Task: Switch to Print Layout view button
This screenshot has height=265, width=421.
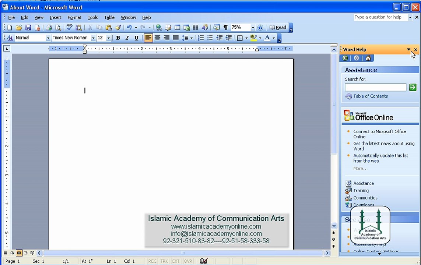Action: [19, 253]
